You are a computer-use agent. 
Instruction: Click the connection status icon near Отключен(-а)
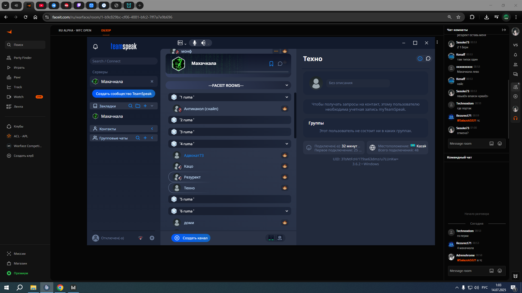point(140,238)
